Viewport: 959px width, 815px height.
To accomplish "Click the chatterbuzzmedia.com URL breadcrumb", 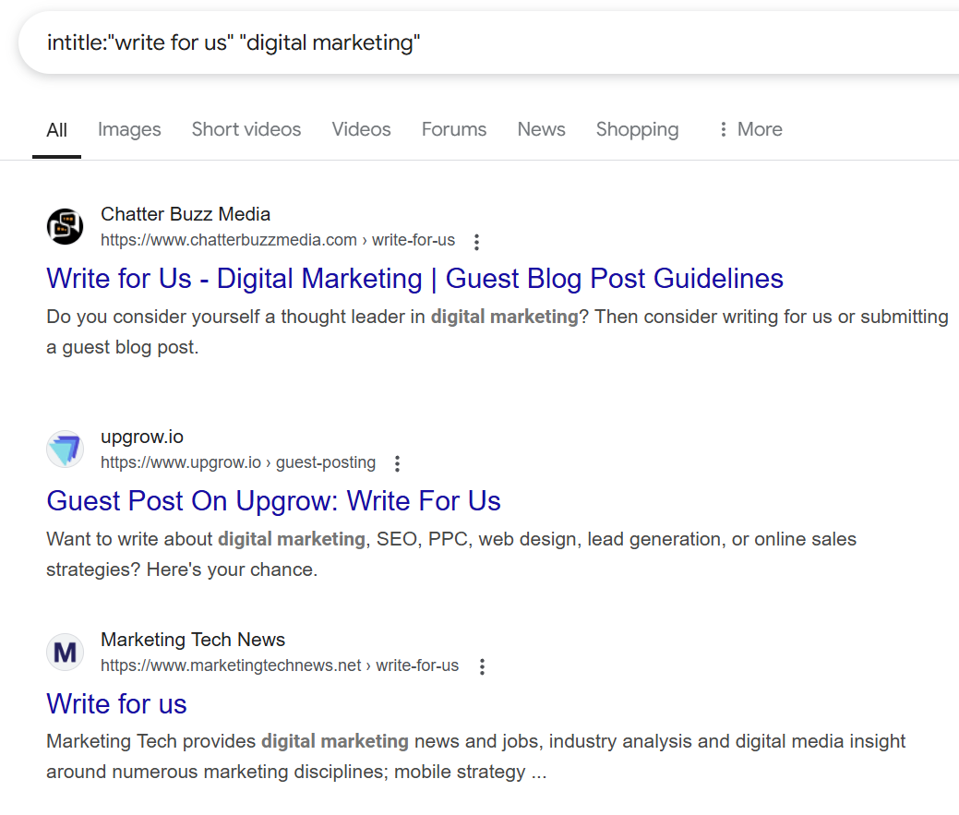I will (x=278, y=240).
